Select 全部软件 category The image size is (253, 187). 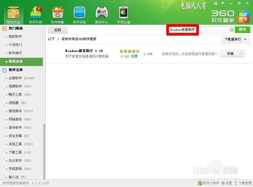click(22, 78)
